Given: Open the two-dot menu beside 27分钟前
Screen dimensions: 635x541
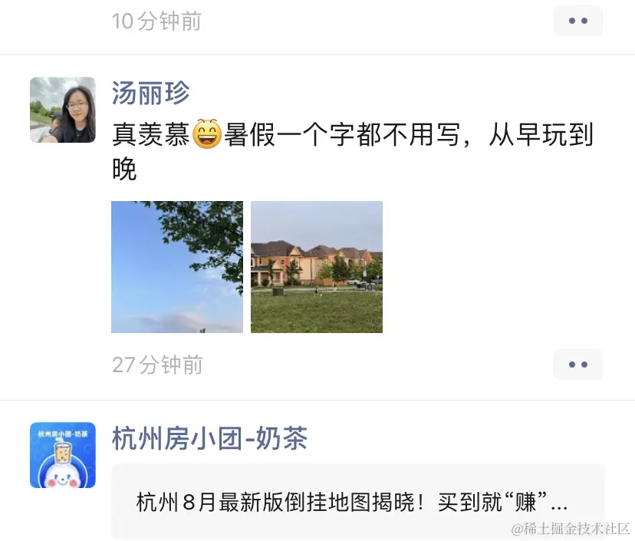Looking at the screenshot, I should [x=578, y=365].
